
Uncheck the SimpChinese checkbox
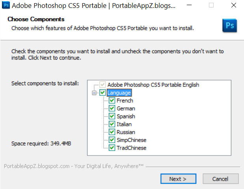tap(112, 140)
